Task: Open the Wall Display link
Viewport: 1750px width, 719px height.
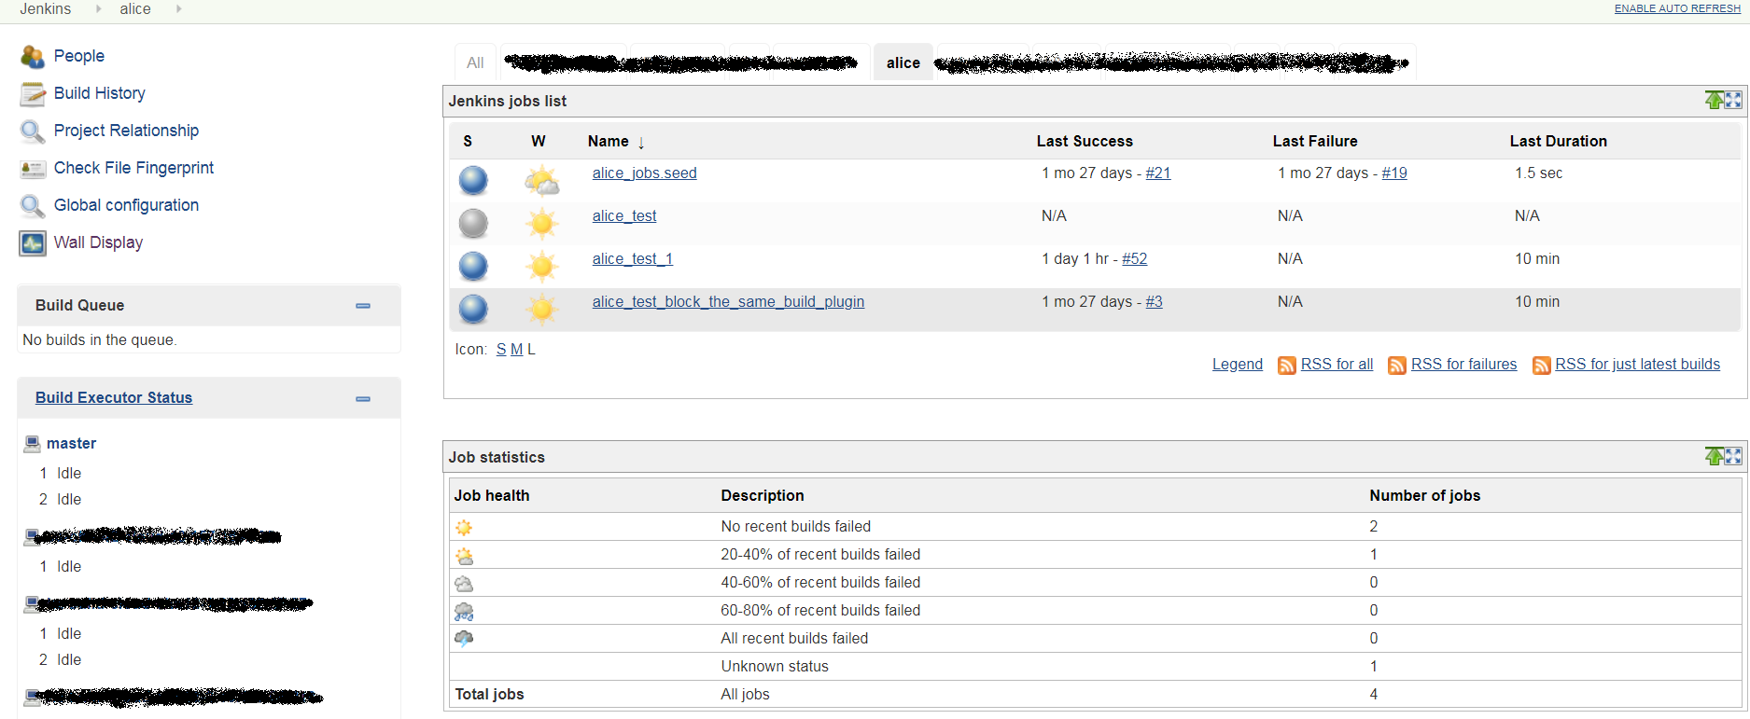Action: coord(99,242)
